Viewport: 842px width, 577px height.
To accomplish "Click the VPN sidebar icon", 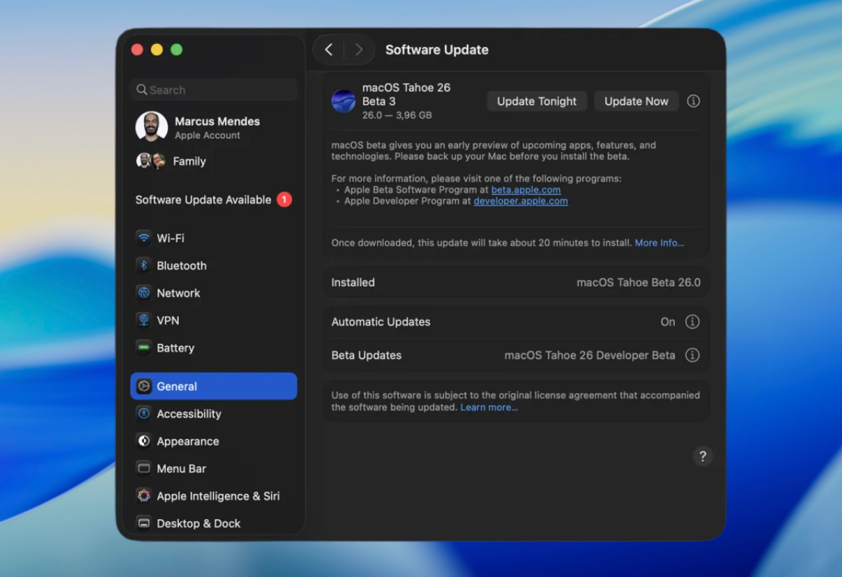I will click(x=143, y=320).
